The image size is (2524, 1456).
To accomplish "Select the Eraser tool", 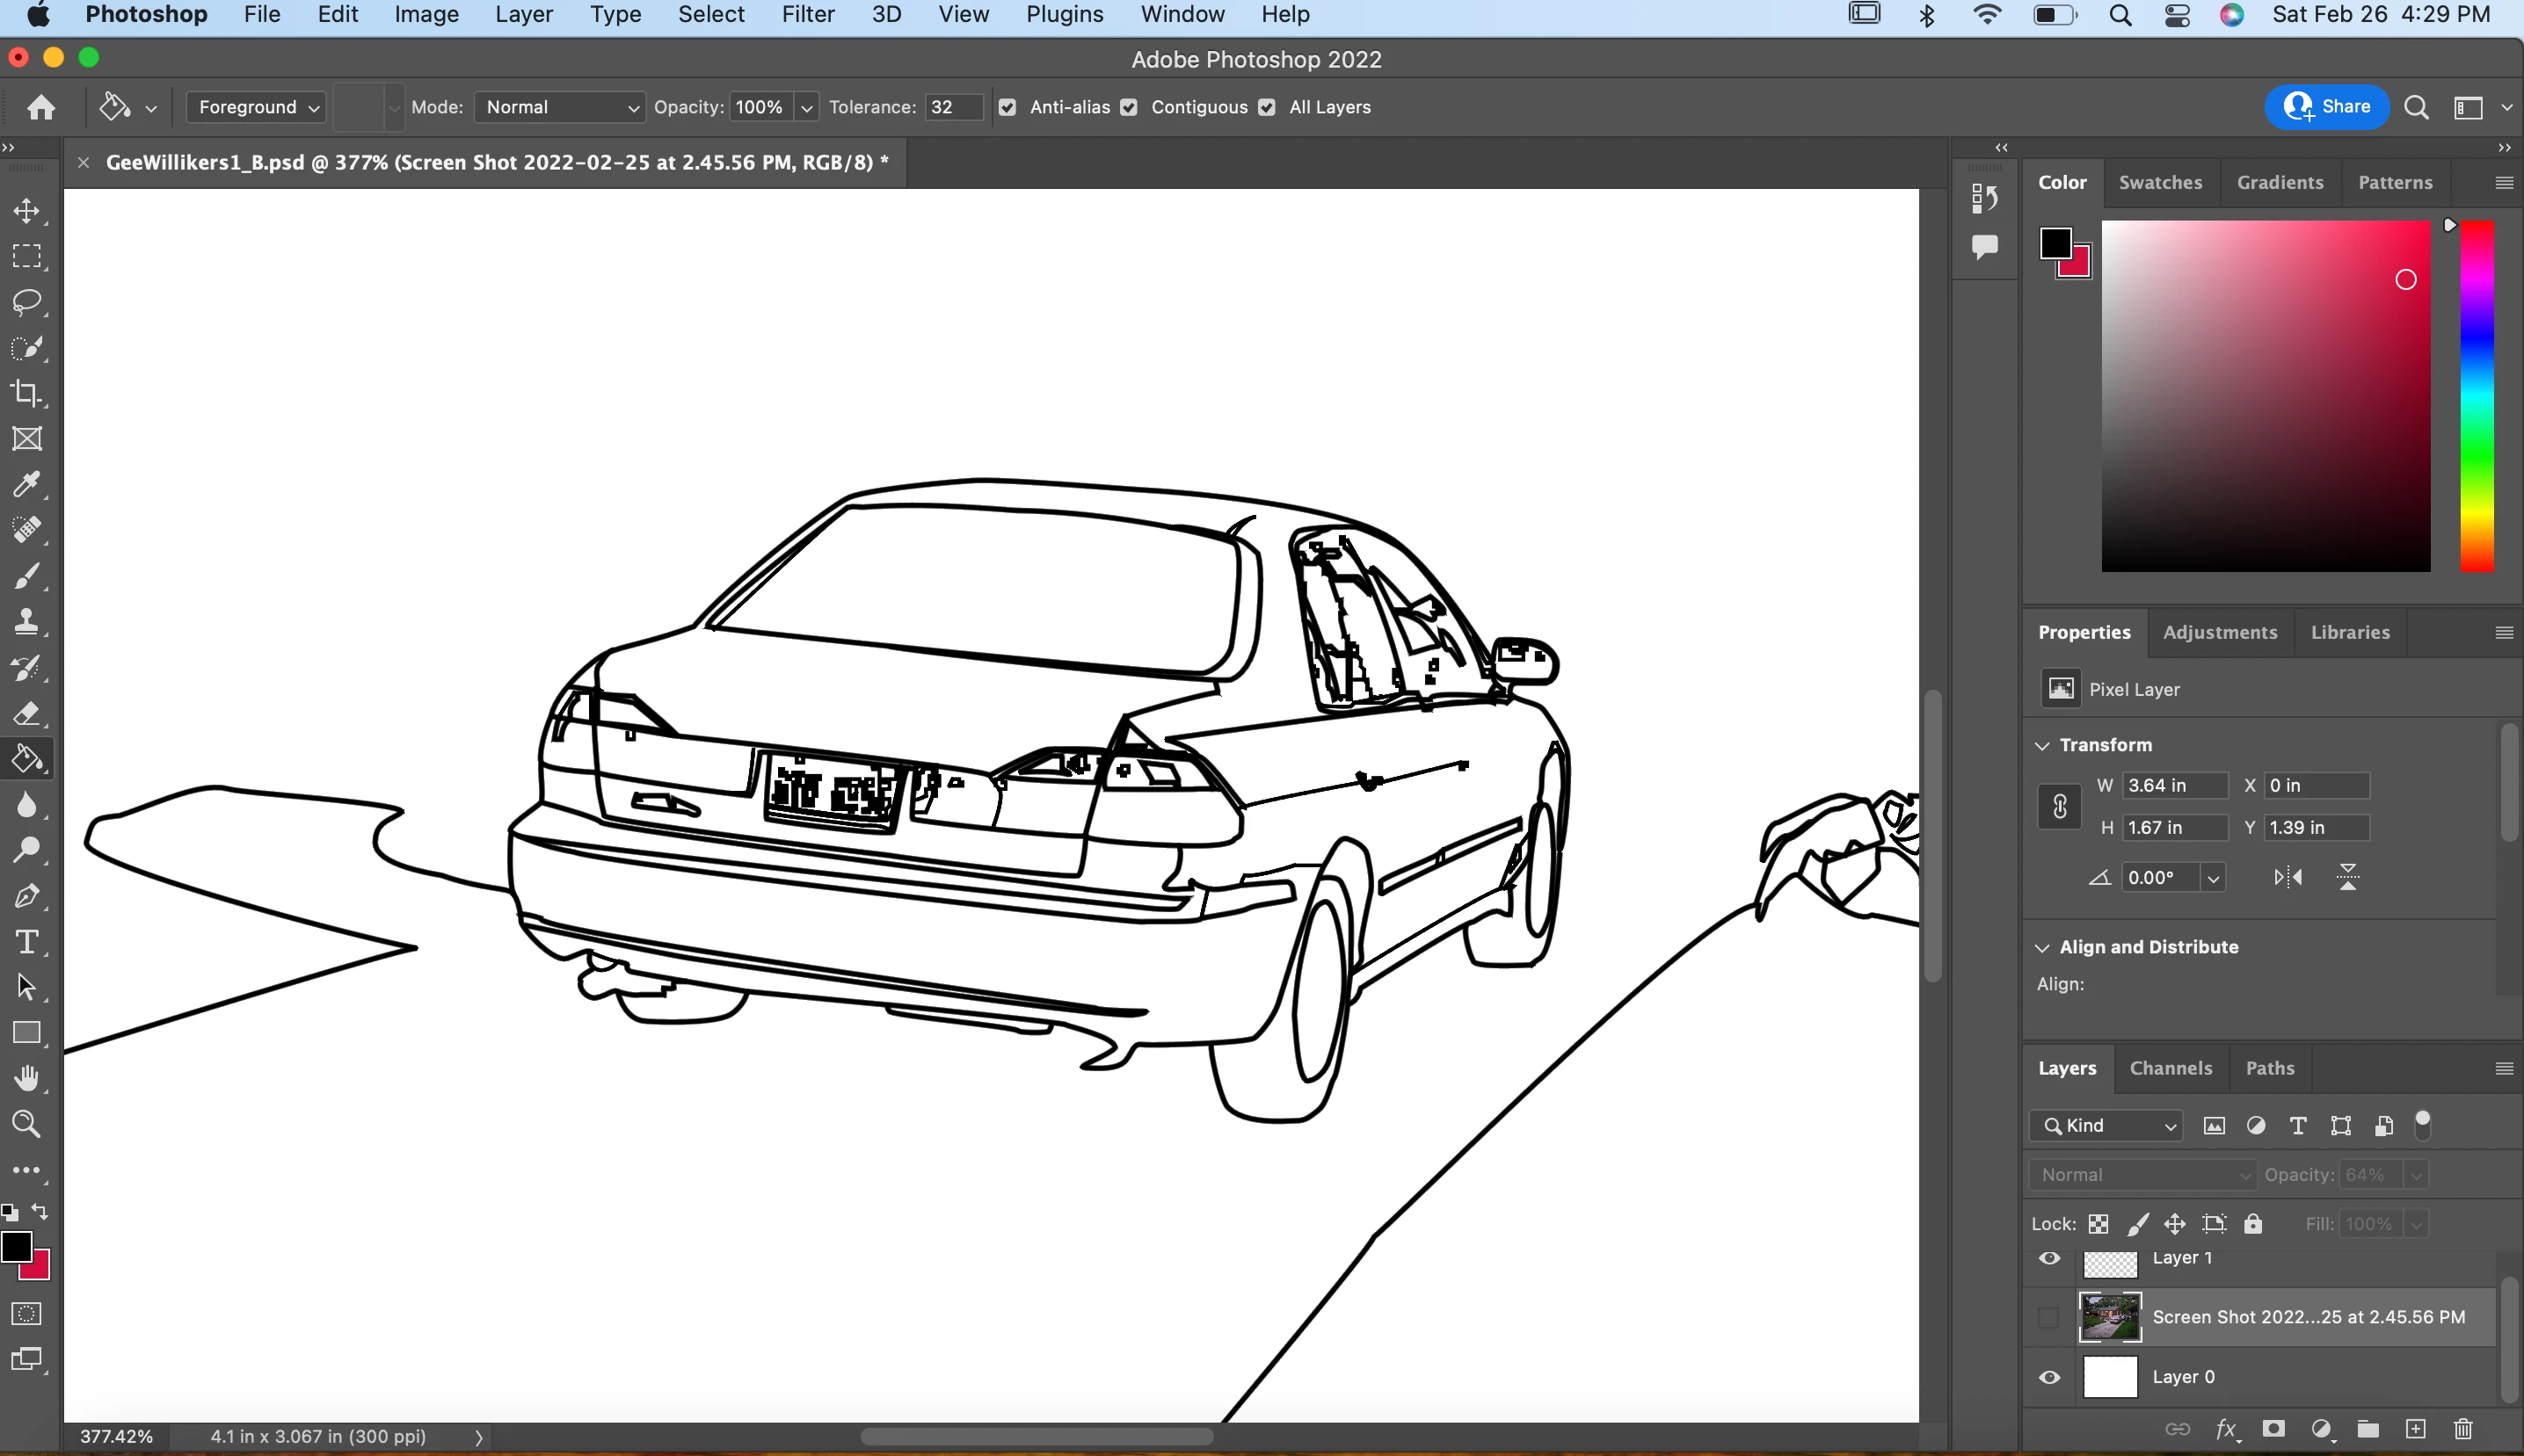I will (27, 714).
